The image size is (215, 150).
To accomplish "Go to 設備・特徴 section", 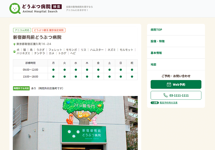I will click(x=157, y=41).
